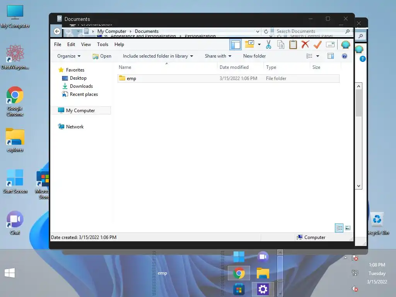Click the envelope icon in the toolbar
Image resolution: width=396 pixels, height=297 pixels.
(x=330, y=45)
